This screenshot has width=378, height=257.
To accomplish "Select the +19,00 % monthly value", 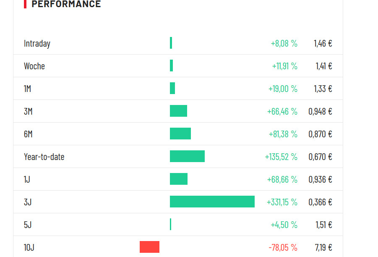I will [x=283, y=89].
